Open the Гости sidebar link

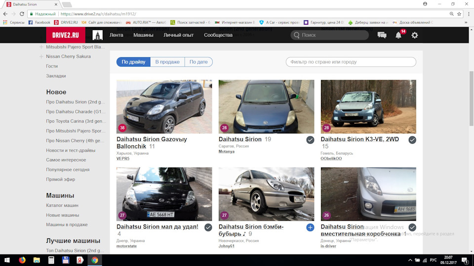tap(52, 66)
